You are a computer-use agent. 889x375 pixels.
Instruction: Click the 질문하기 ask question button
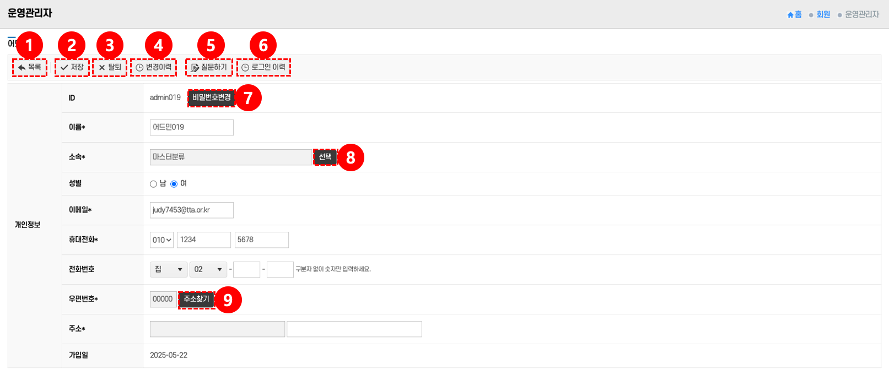point(209,67)
